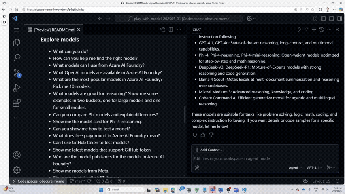The width and height of the screenshot is (345, 194).
Task: Click the Customize Layout icon
Action: tap(315, 19)
